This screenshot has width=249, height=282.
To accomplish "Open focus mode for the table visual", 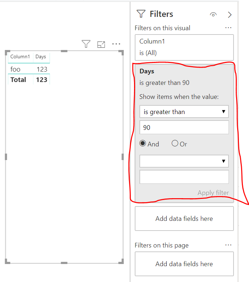I will click(101, 45).
